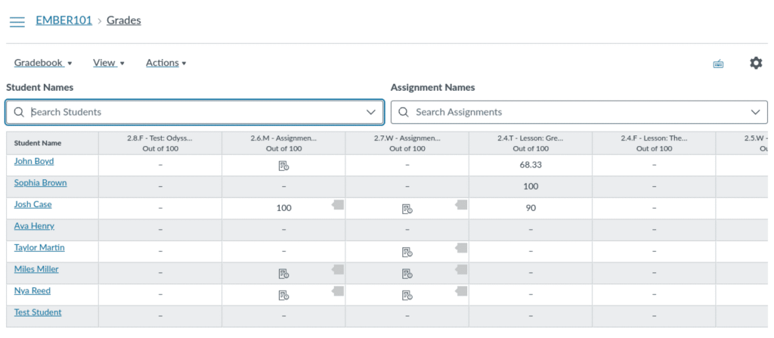Expand the Search Students dropdown arrow

[371, 112]
